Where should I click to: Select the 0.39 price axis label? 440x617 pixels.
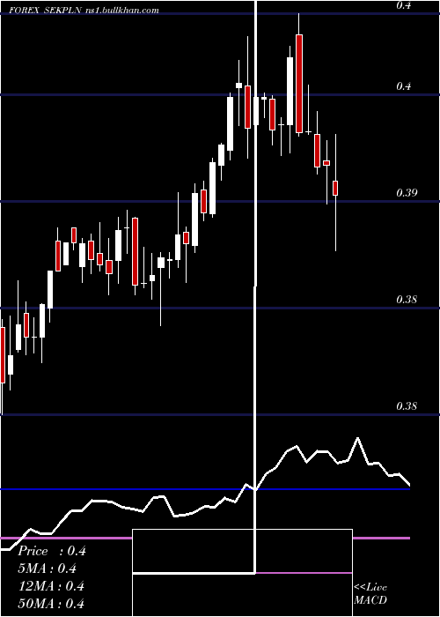407,193
